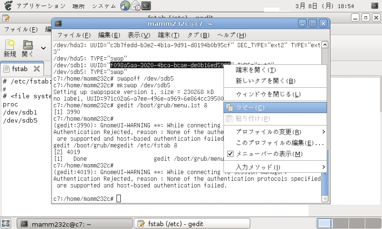Open terminal 端末(T) menu
Screen dimensions: 382x229
click(169, 35)
